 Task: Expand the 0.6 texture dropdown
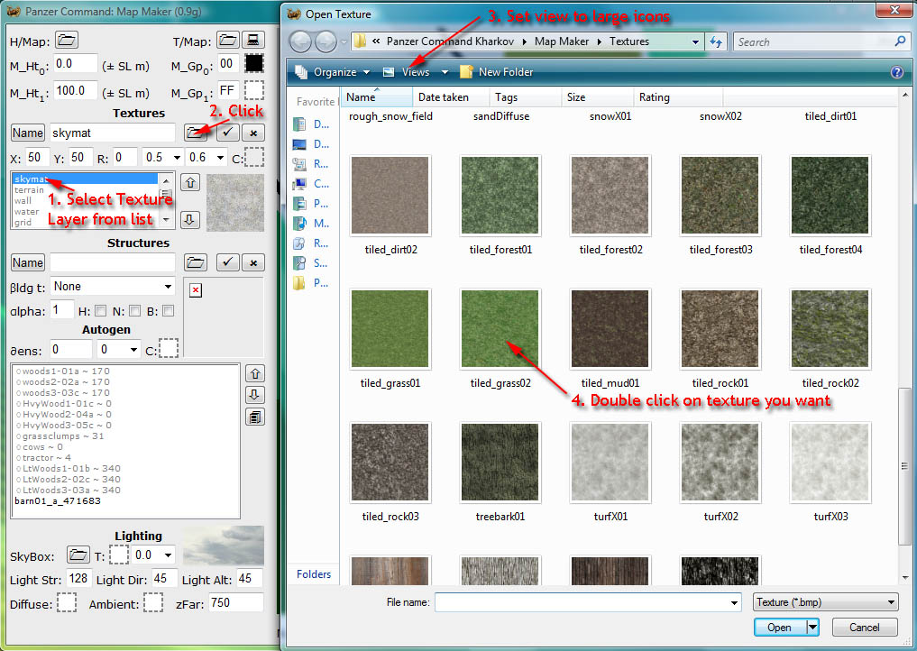pyautogui.click(x=220, y=157)
